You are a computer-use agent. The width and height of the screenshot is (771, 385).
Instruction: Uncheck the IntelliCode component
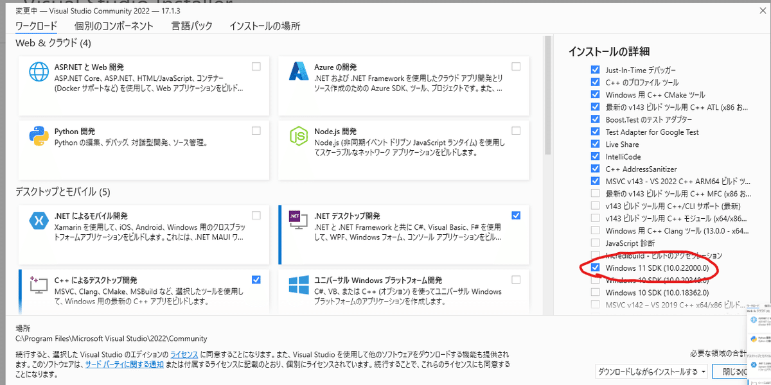[595, 157]
